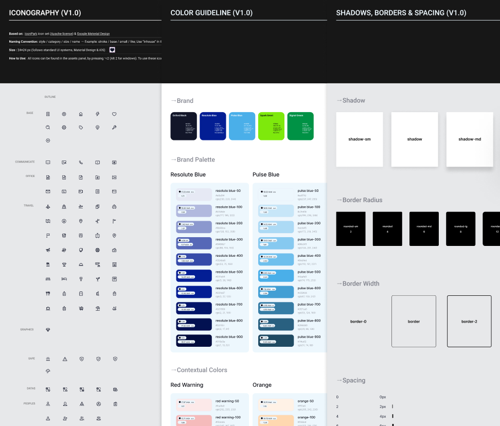Image resolution: width=500 pixels, height=426 pixels.
Task: Select the home icon in the BASE row
Action: [x=81, y=114]
